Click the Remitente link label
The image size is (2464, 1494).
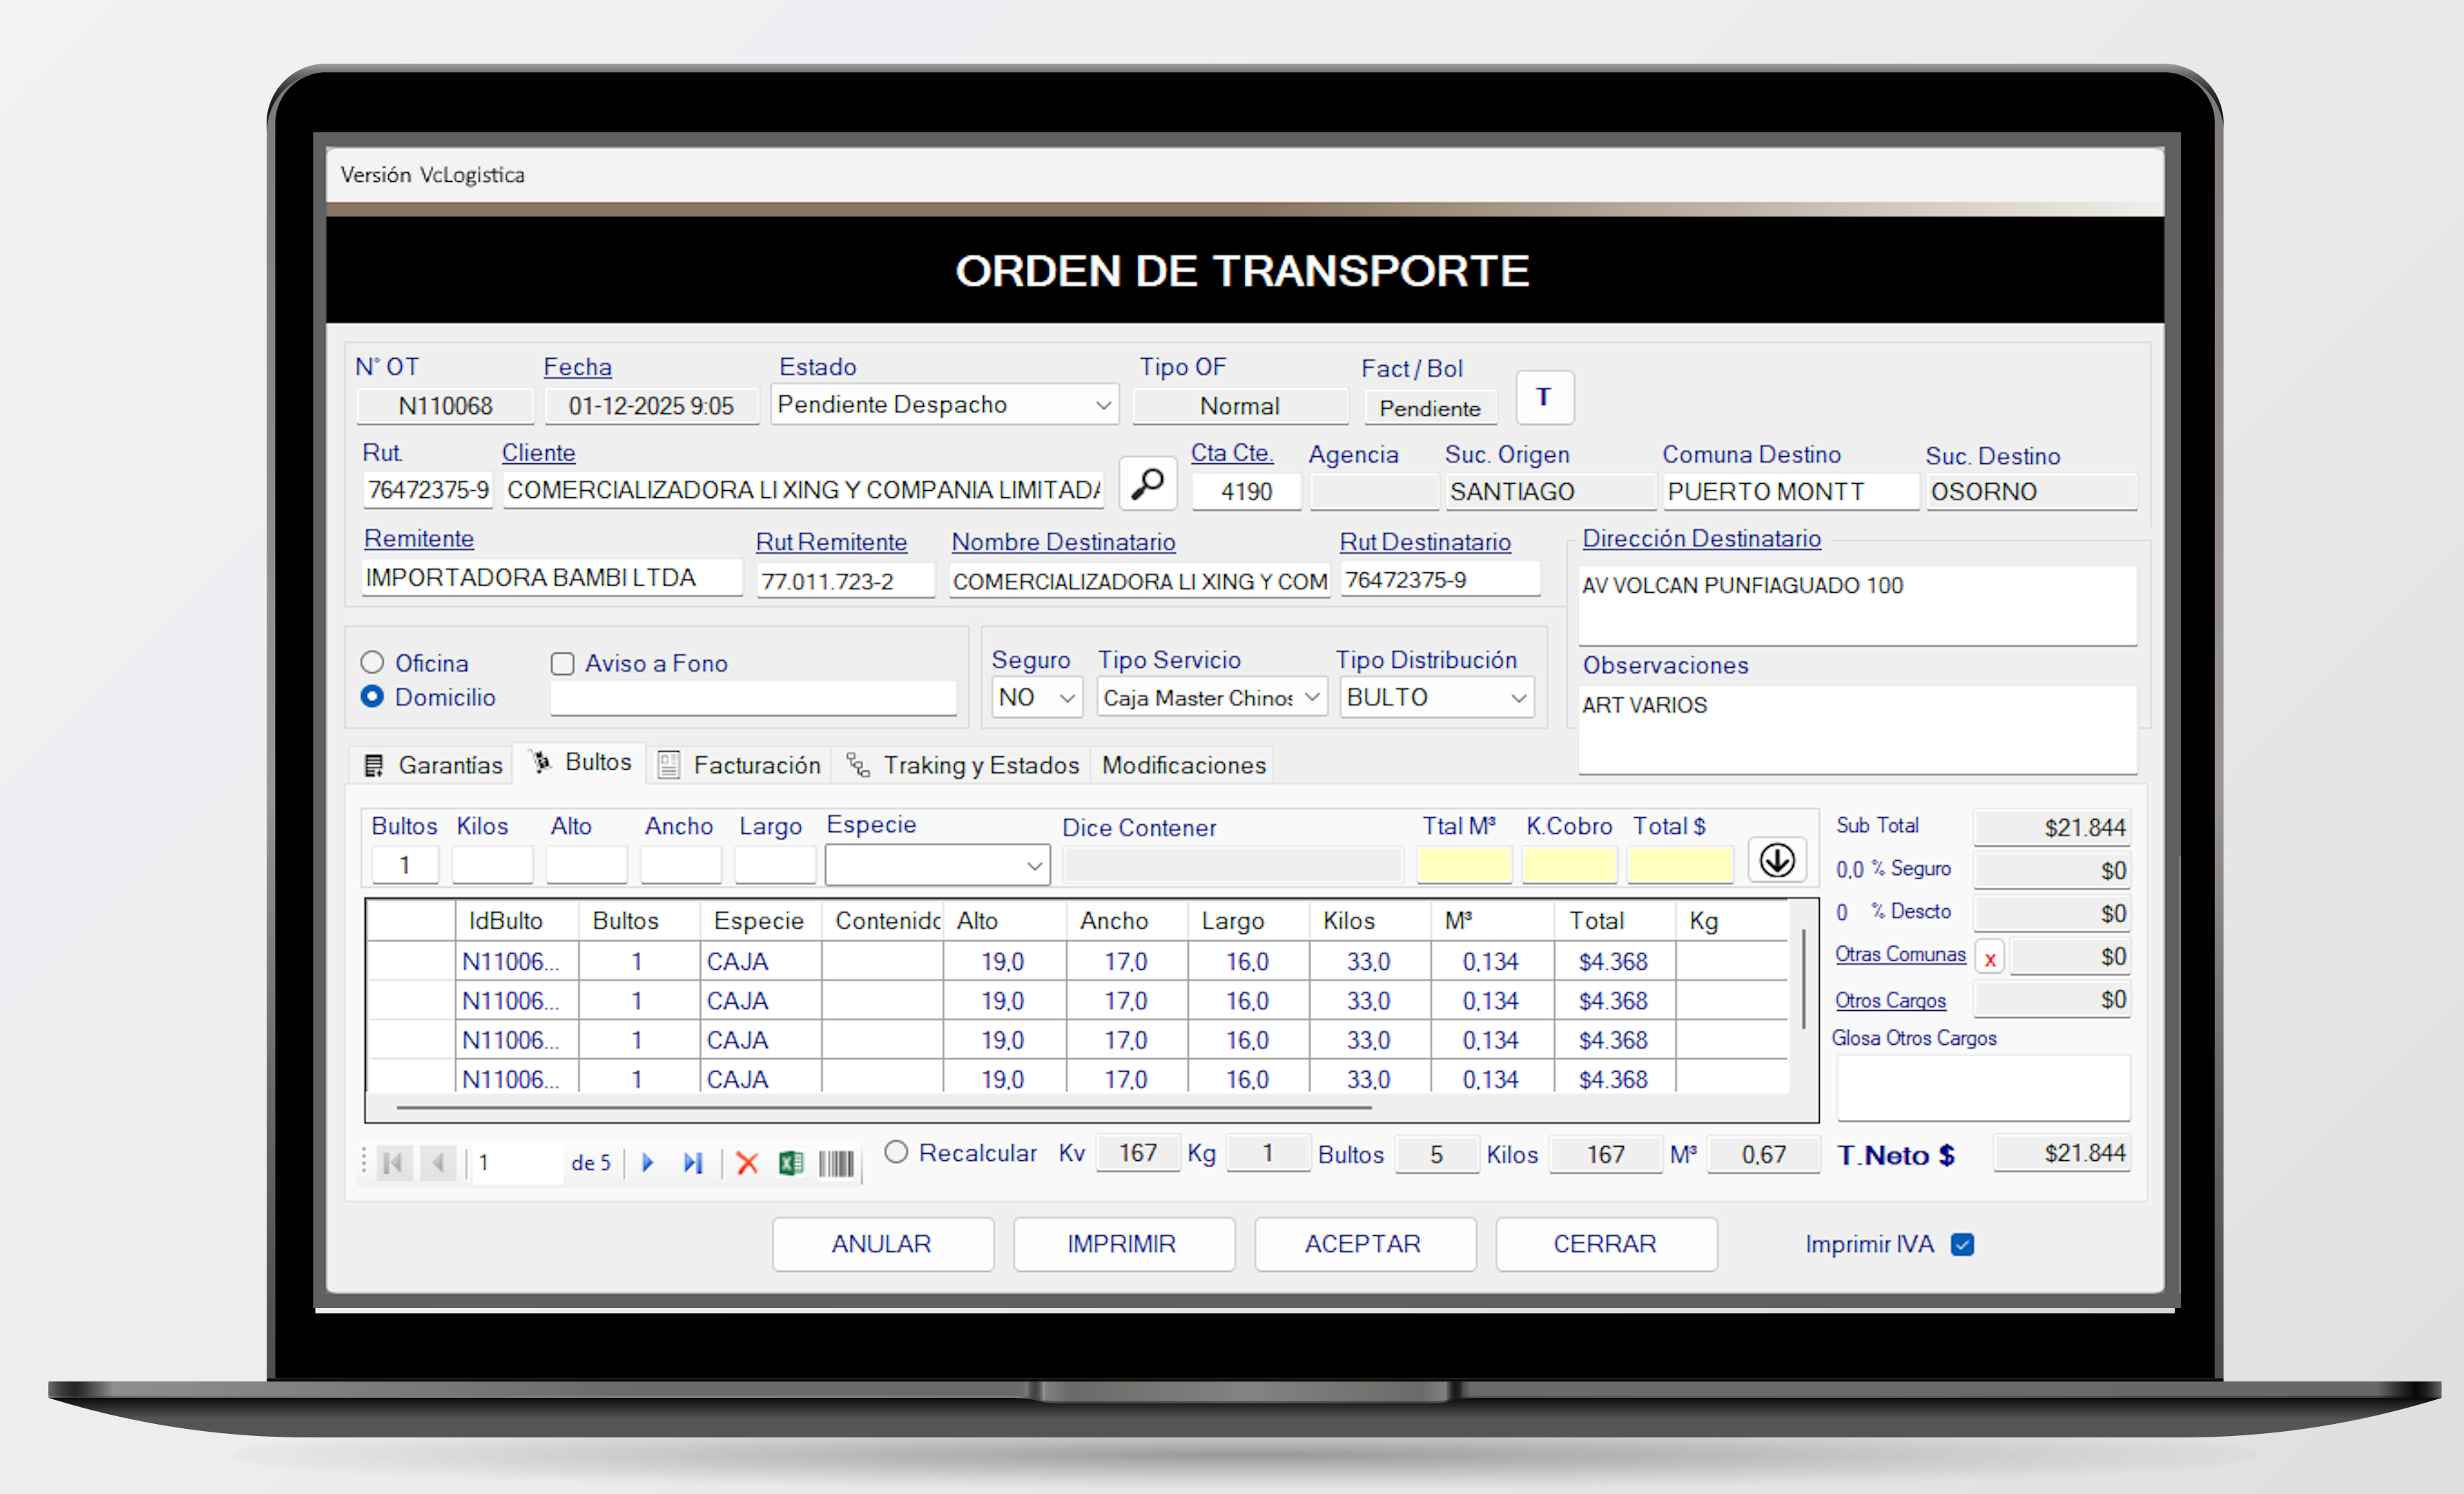418,539
